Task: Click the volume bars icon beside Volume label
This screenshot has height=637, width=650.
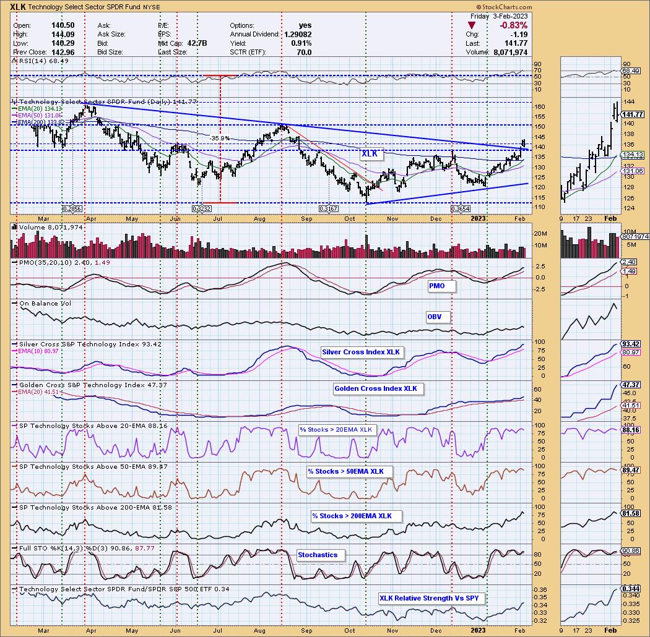Action: [x=14, y=227]
